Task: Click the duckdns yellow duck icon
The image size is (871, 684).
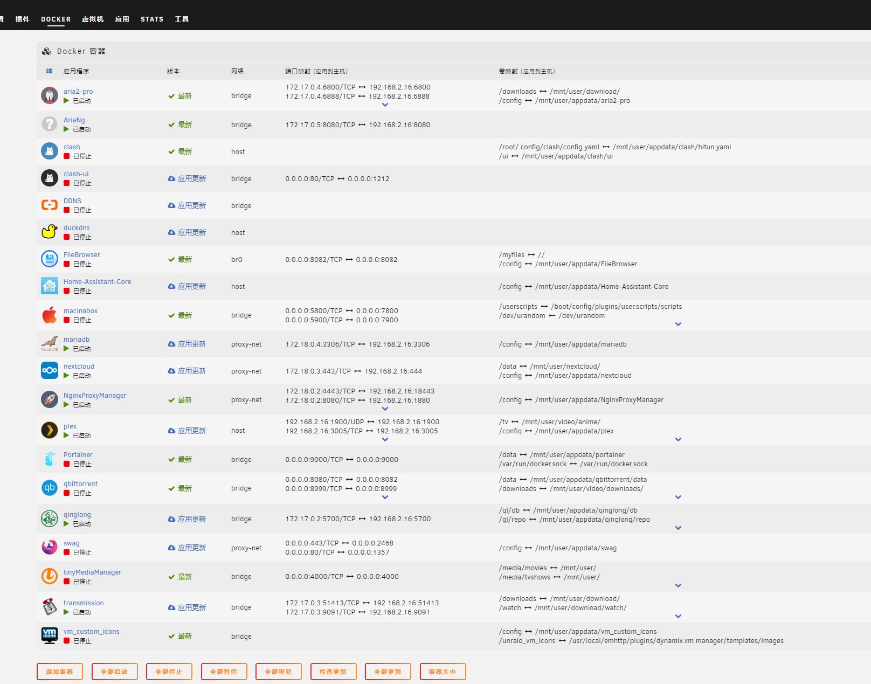Action: coord(50,232)
